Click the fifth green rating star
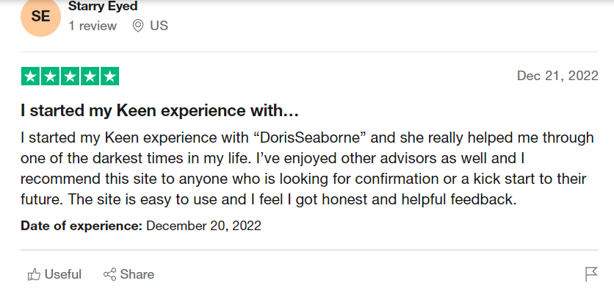This screenshot has width=614, height=300. click(x=109, y=76)
